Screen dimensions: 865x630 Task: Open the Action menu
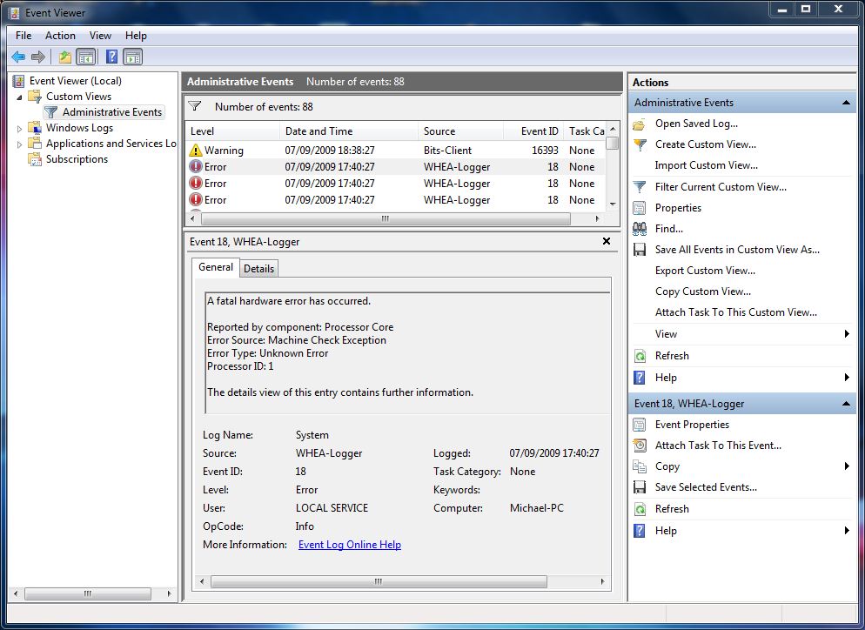pos(60,36)
